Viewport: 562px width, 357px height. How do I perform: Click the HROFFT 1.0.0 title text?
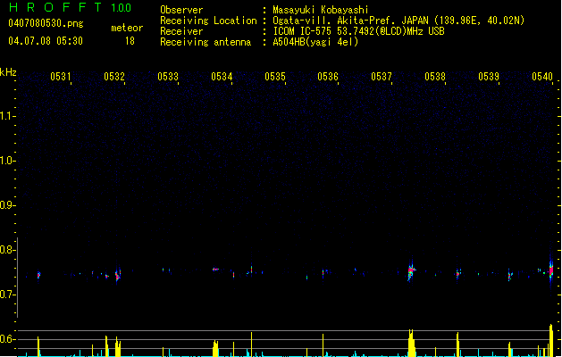[71, 7]
